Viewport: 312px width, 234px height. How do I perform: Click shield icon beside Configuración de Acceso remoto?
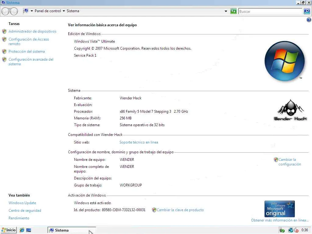click(4, 39)
